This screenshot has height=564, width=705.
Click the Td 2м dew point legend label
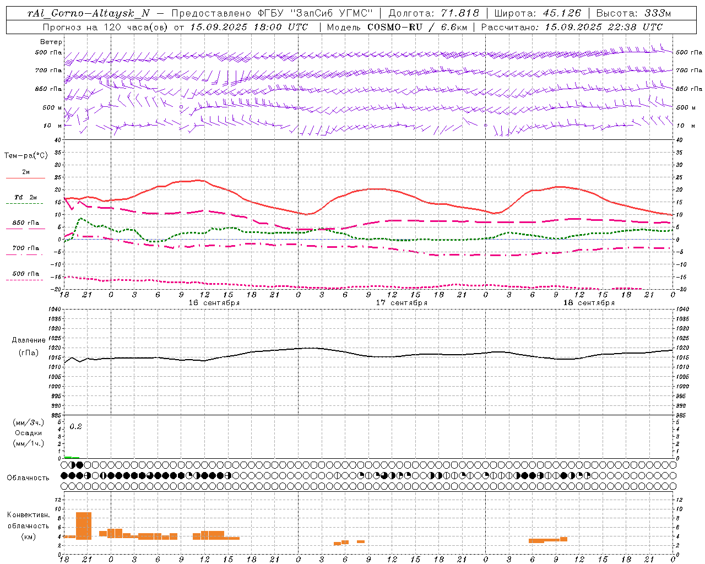tap(25, 197)
